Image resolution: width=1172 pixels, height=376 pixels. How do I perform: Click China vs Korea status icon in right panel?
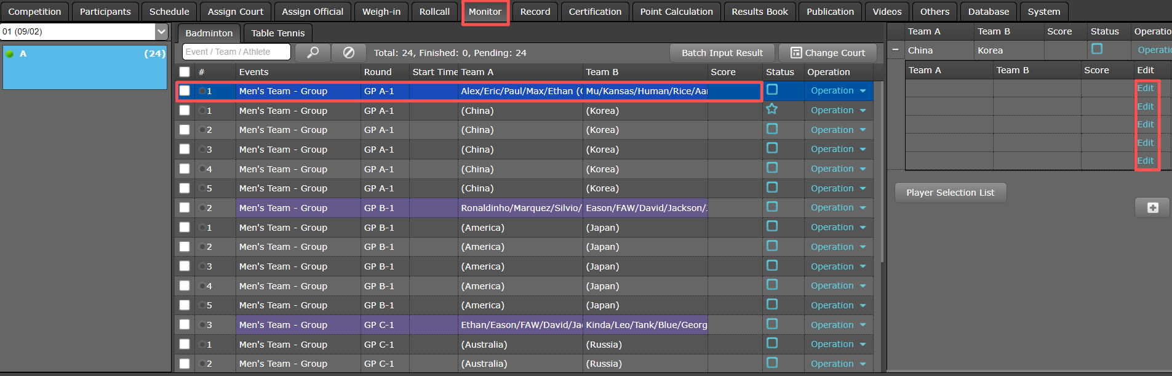point(1097,49)
